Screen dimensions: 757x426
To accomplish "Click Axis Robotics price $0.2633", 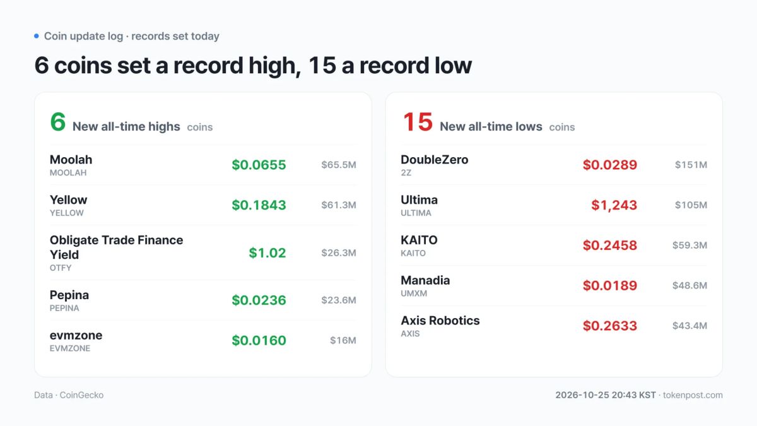I will pos(610,326).
